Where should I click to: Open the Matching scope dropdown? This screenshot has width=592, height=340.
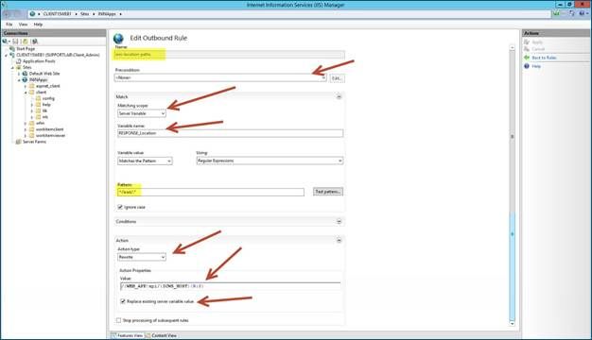[142, 113]
